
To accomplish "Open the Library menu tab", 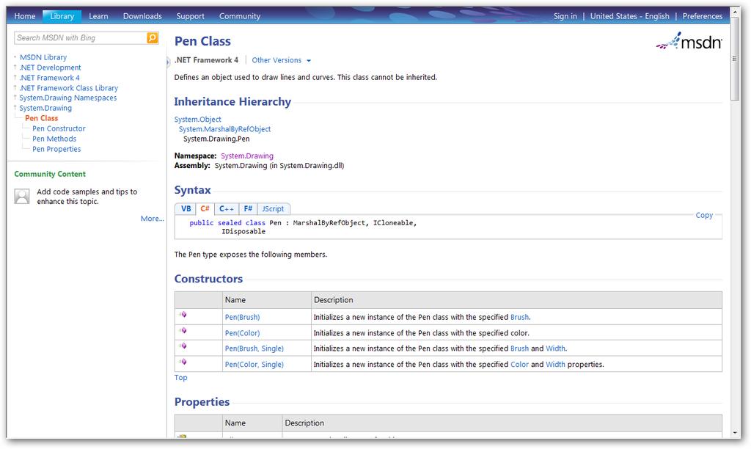I will [x=62, y=16].
